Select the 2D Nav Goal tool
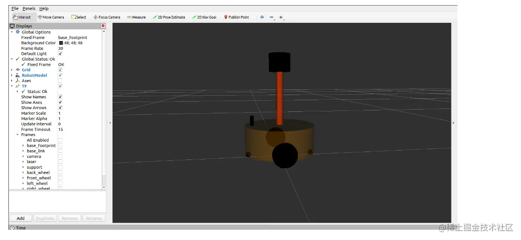The width and height of the screenshot is (521, 240). (204, 17)
